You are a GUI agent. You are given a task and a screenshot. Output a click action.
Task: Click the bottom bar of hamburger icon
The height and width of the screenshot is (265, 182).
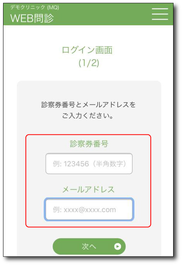click(160, 19)
